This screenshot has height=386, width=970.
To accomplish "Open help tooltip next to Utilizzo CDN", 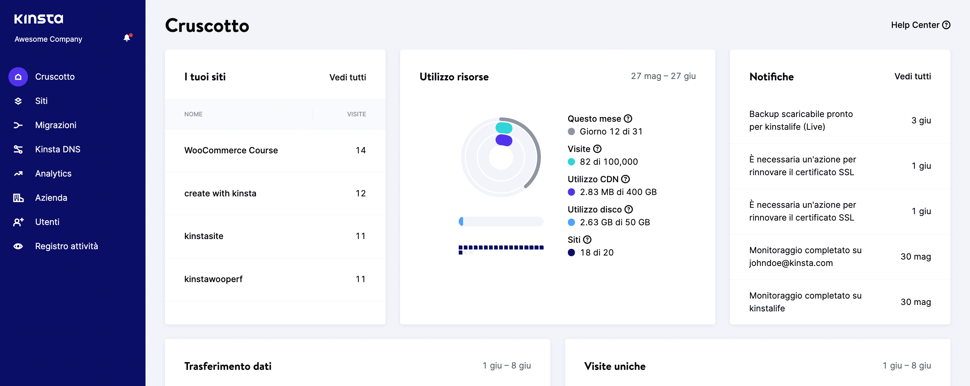I will [x=625, y=179].
